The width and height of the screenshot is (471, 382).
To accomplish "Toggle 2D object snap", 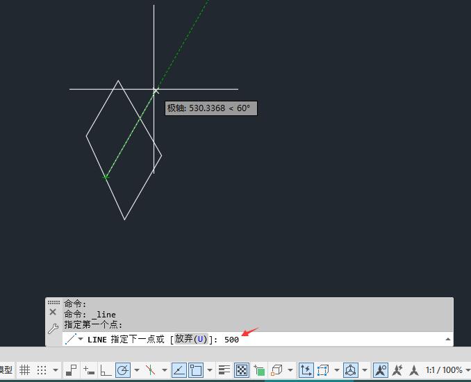I will tap(196, 370).
